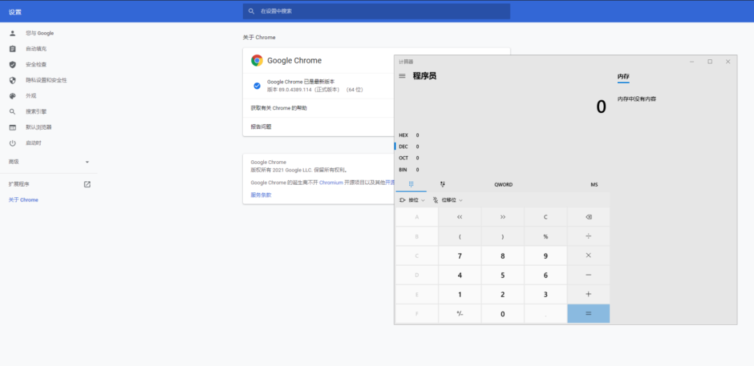This screenshot has height=366, width=754.
Task: Click the open parenthesis key
Action: [459, 236]
